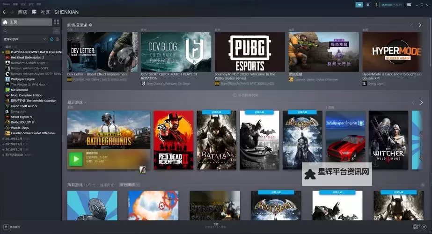Click the Wallpaper Engine sidebar icon

point(7,79)
